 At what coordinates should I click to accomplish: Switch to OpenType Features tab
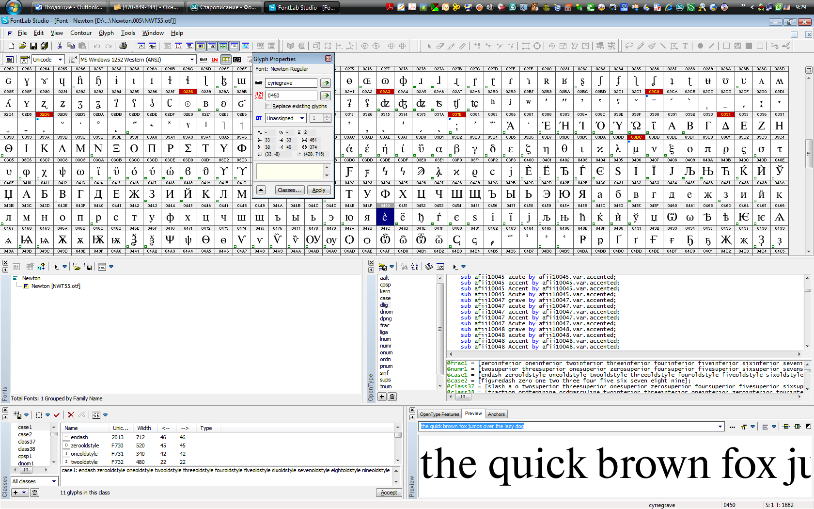click(439, 414)
